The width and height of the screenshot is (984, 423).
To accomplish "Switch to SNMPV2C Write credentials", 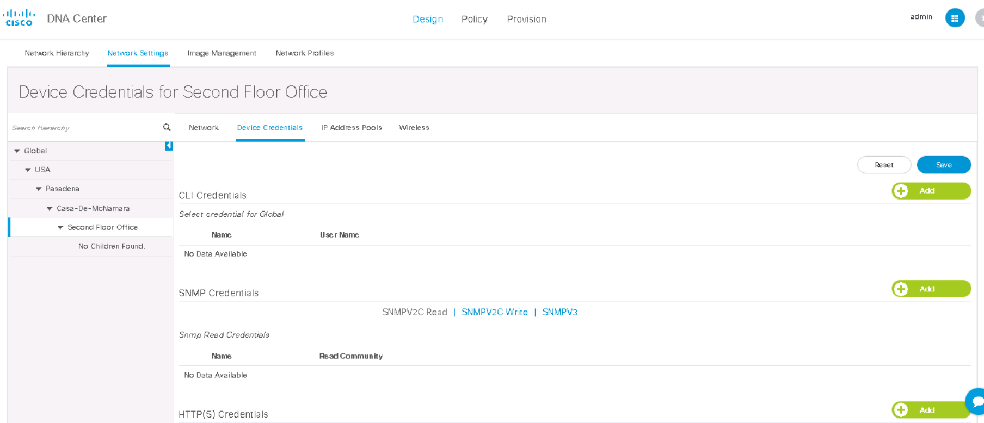I will coord(495,312).
